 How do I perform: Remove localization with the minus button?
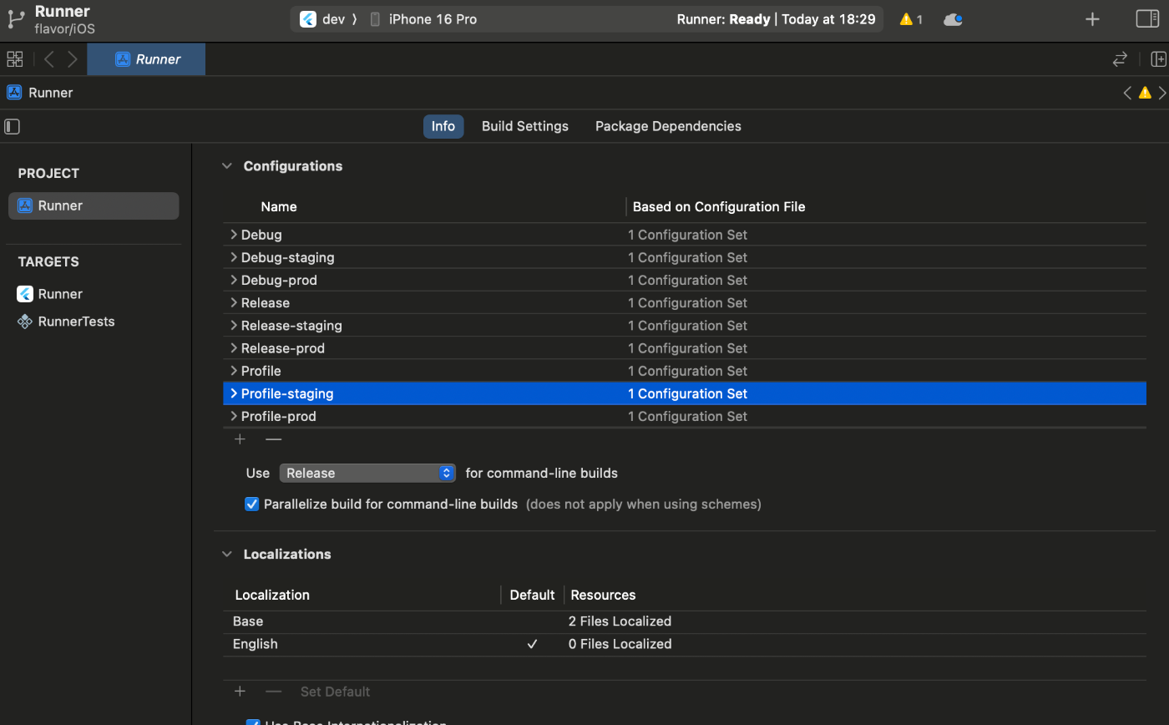(x=273, y=692)
